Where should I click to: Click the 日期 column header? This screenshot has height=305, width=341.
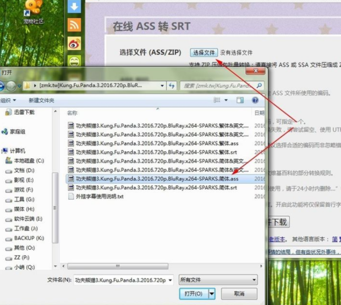click(259, 113)
